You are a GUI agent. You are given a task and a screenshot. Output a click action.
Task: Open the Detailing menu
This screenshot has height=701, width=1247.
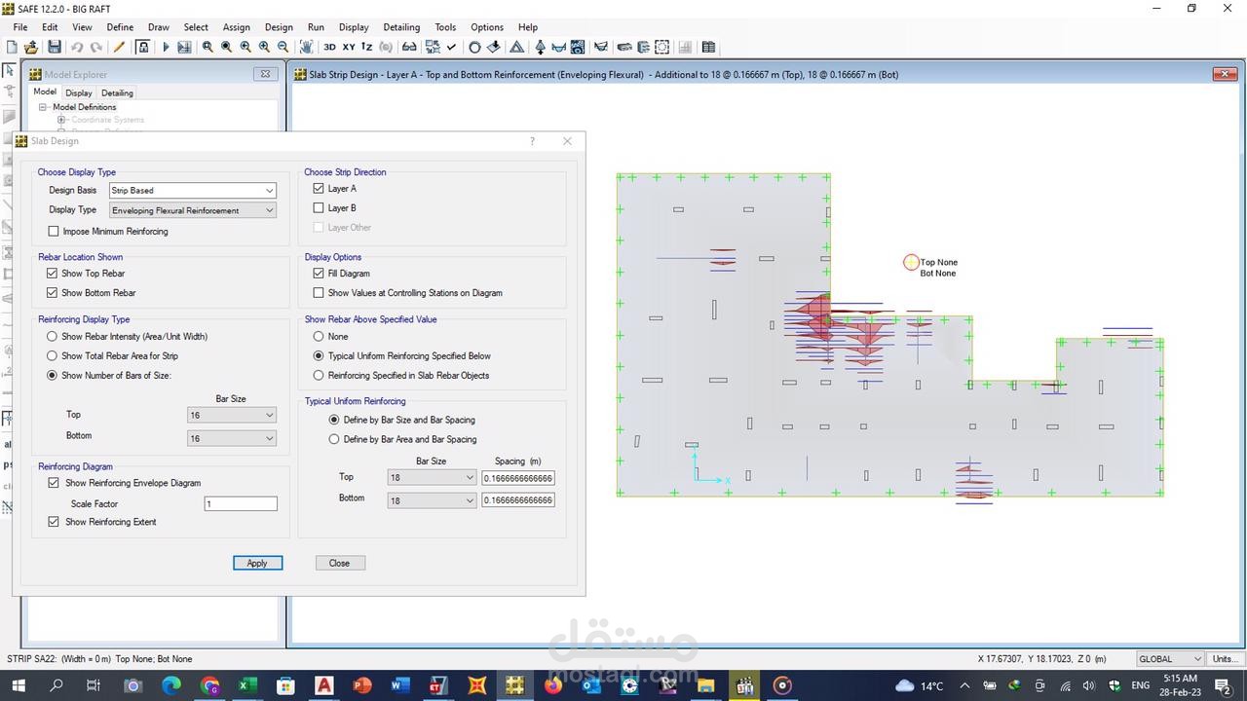coord(401,27)
